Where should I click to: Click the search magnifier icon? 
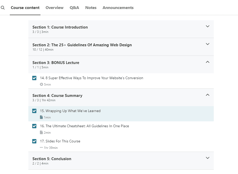[x=3, y=7]
